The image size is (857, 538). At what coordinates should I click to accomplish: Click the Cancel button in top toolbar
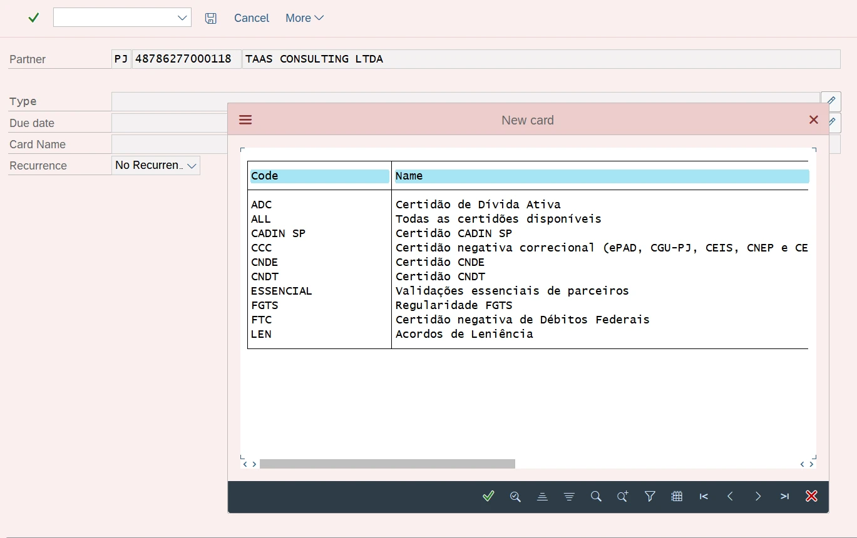[x=252, y=18]
